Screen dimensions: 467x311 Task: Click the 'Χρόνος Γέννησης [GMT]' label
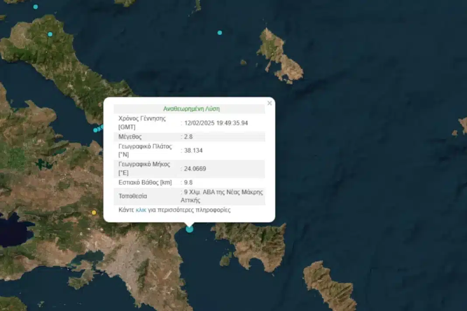142,123
